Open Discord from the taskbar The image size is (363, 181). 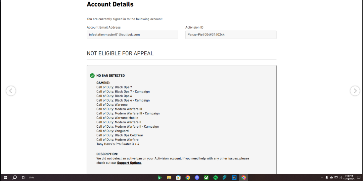(x=197, y=178)
